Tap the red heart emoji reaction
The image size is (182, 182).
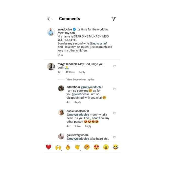(x=49, y=147)
